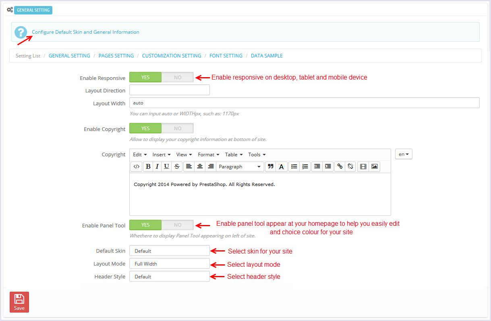Create a numbered list
This screenshot has height=321, width=491.
click(x=305, y=167)
